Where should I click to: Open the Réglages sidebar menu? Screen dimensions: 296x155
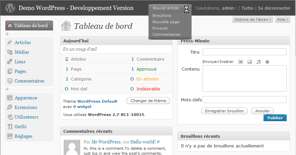click(29, 136)
